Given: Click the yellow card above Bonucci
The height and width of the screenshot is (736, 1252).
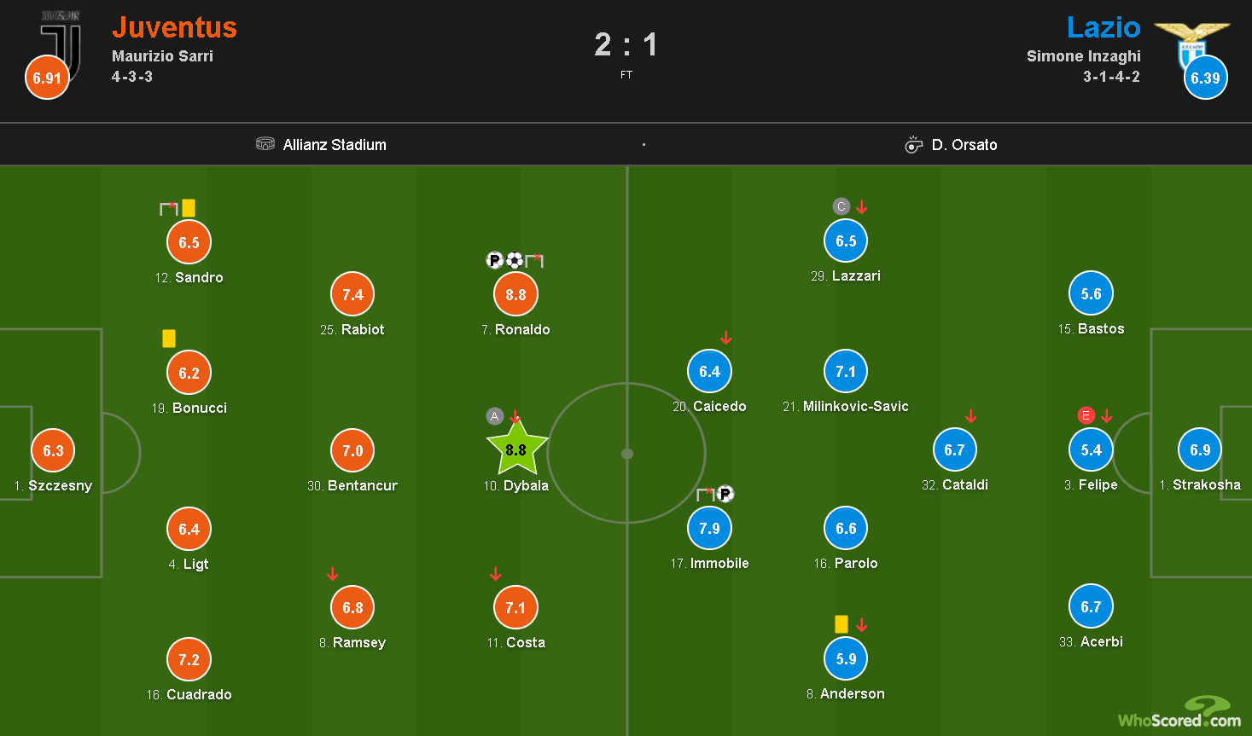Looking at the screenshot, I should coord(169,339).
